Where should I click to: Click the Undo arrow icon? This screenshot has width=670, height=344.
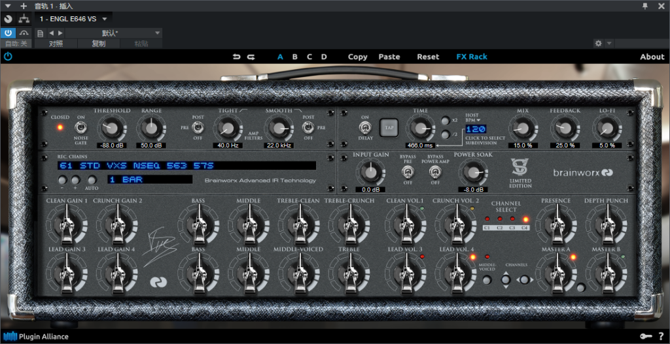[236, 57]
